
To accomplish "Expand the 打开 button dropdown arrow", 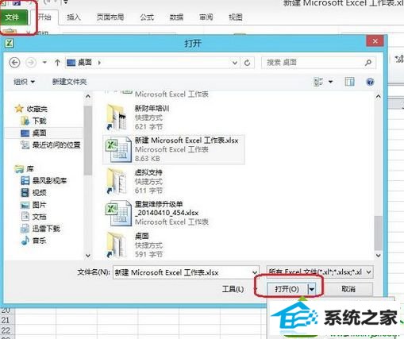I will click(x=312, y=289).
